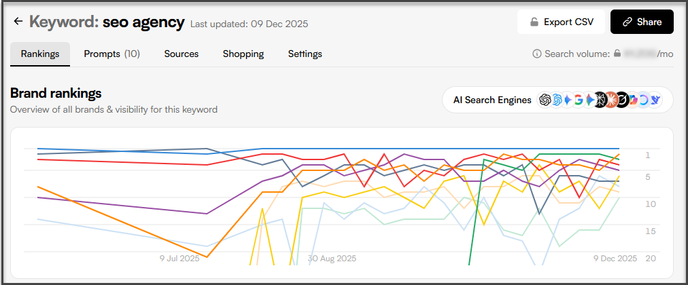
Task: Switch to the Sources tab
Action: tap(182, 54)
